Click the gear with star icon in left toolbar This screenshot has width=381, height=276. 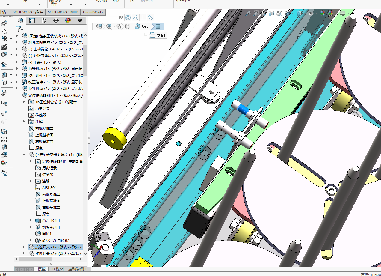coord(4,92)
